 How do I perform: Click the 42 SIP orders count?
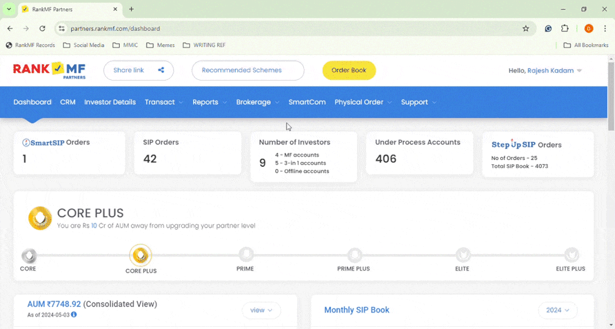click(x=150, y=159)
